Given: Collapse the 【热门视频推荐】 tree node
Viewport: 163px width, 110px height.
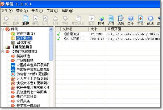Looking at the screenshot, I should pyautogui.click(x=3, y=51).
